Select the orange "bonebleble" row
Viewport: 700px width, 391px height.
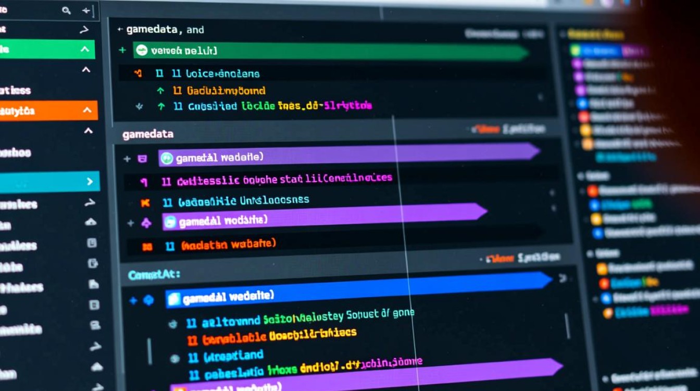click(271, 337)
